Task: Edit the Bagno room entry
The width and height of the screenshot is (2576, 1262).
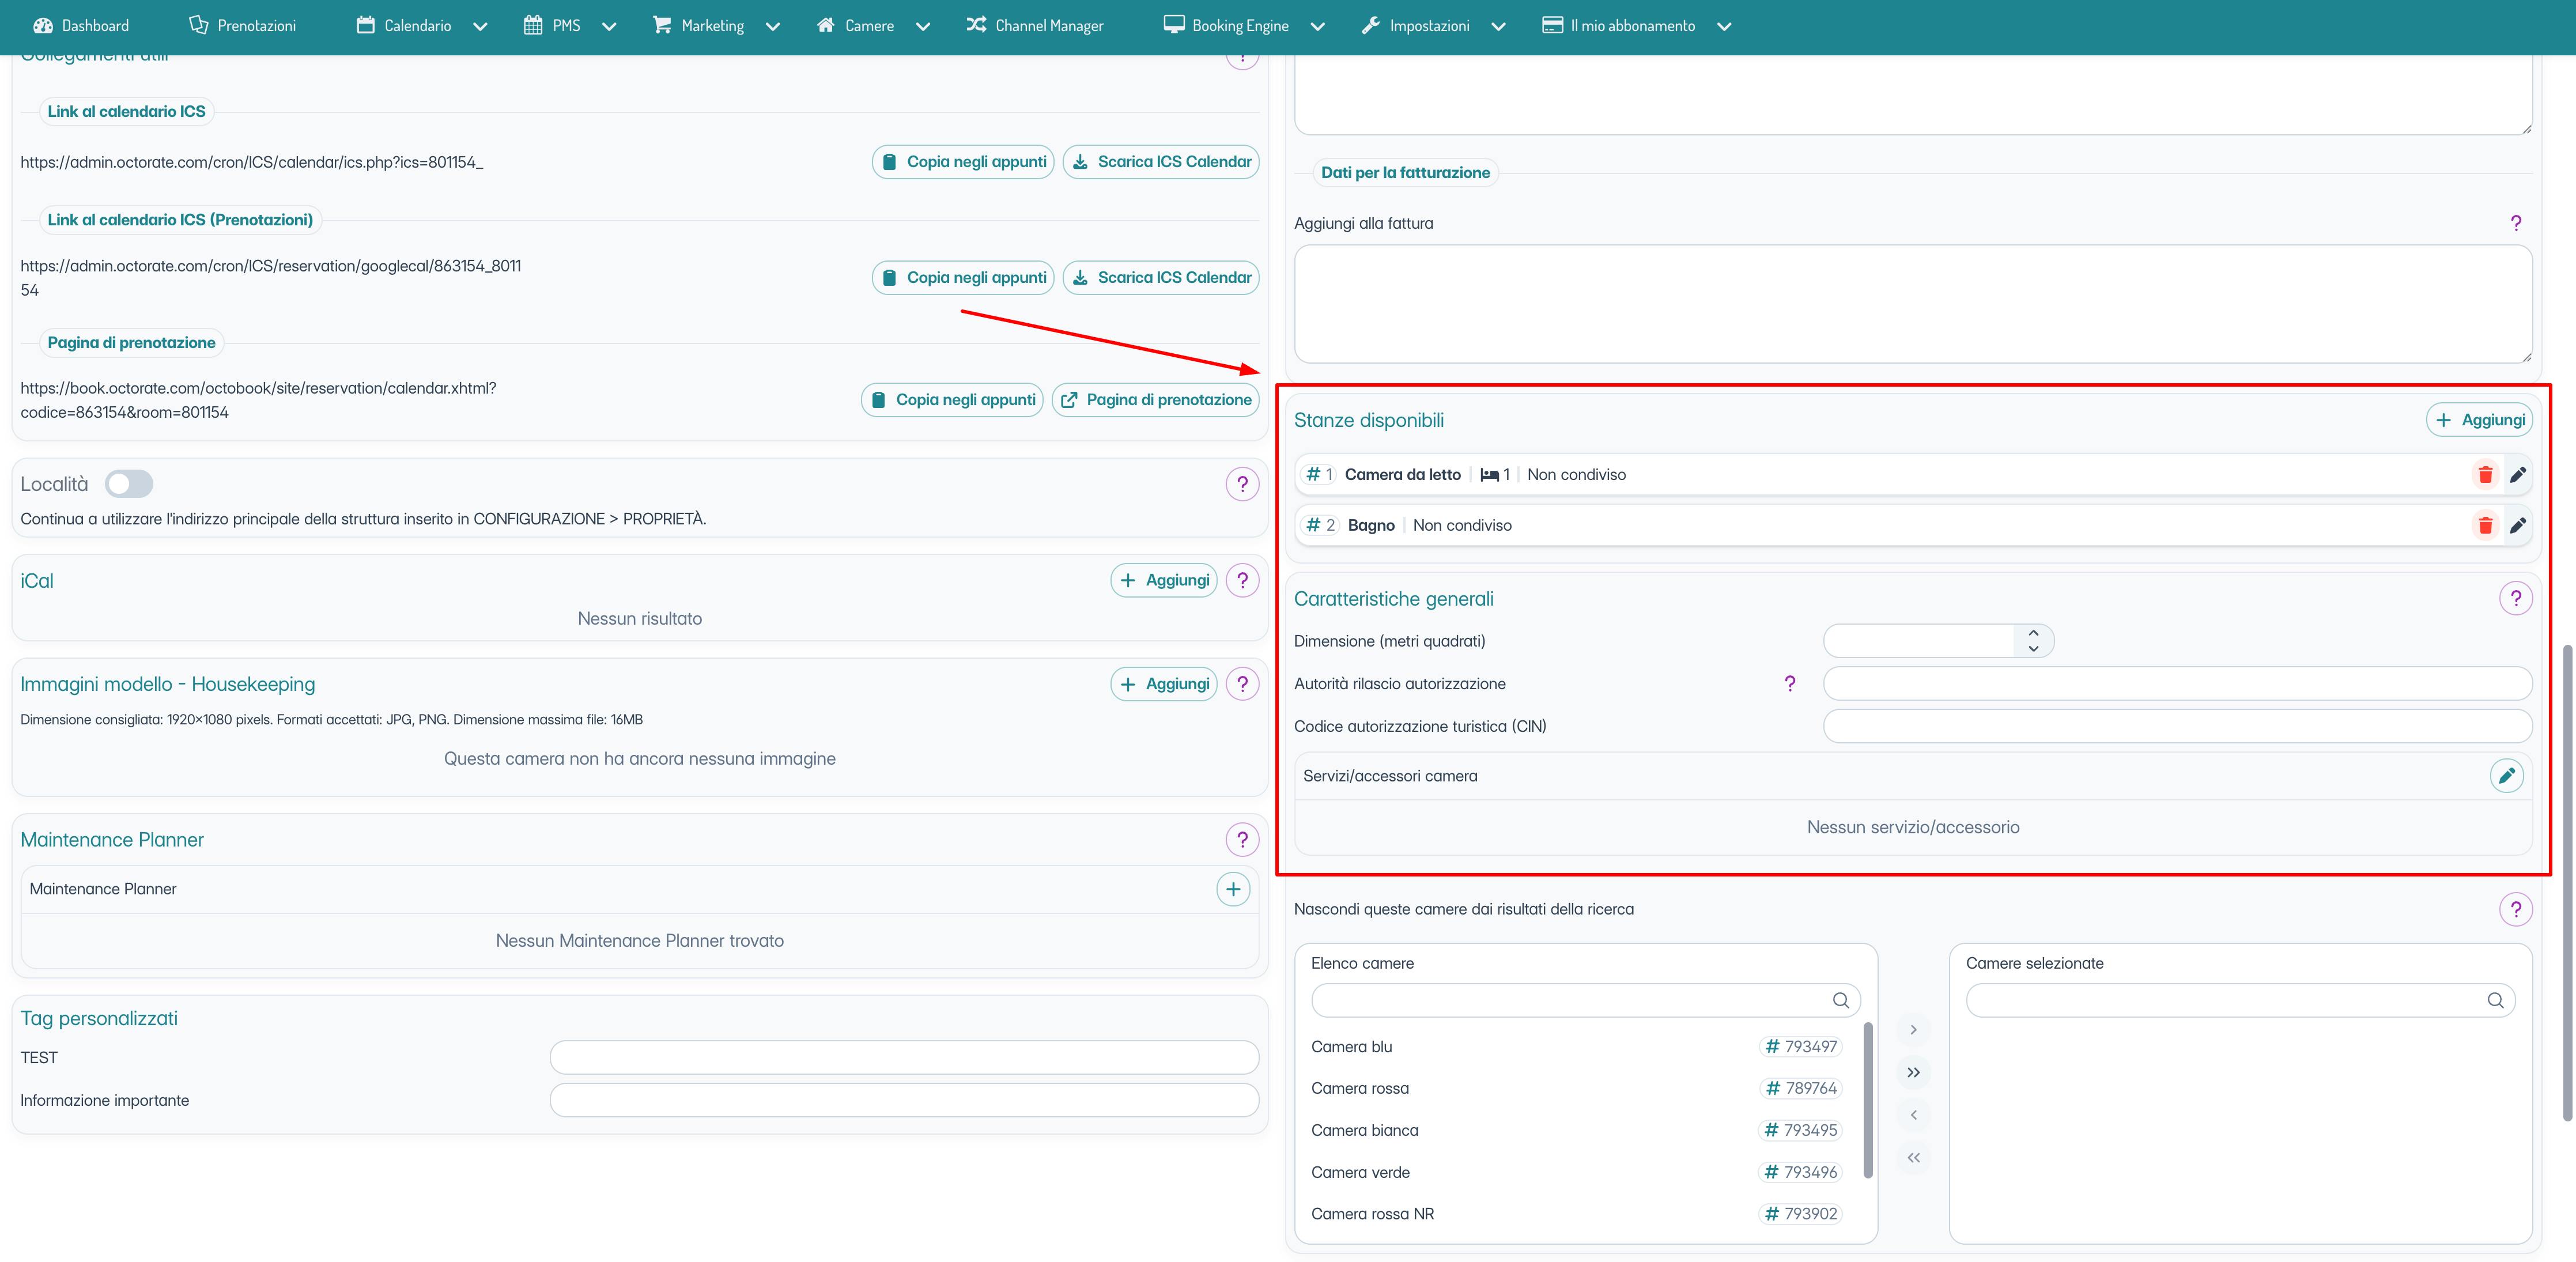Action: 2517,525
